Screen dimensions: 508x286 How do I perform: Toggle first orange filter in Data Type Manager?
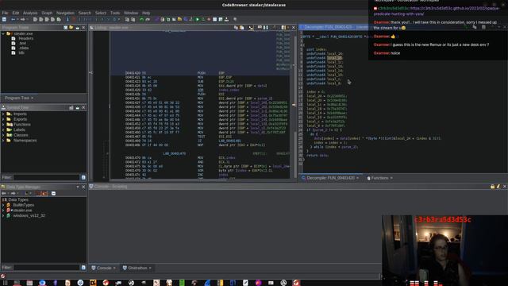click(x=38, y=194)
